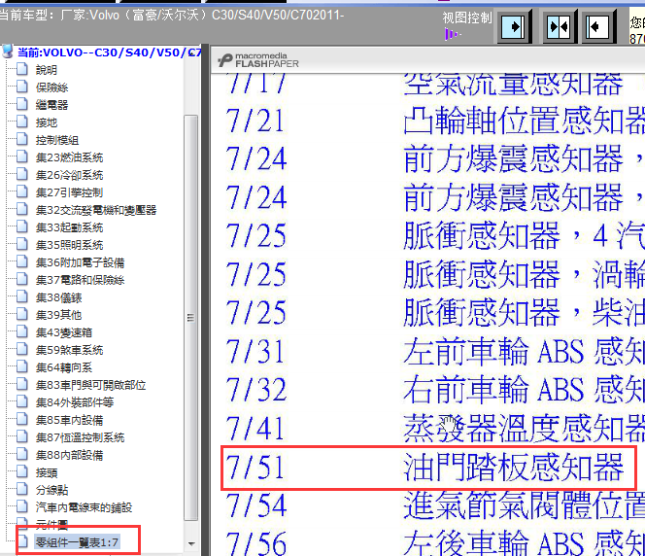Open the 零組件一覽表1:7 tree item
The width and height of the screenshot is (645, 556).
(x=77, y=542)
